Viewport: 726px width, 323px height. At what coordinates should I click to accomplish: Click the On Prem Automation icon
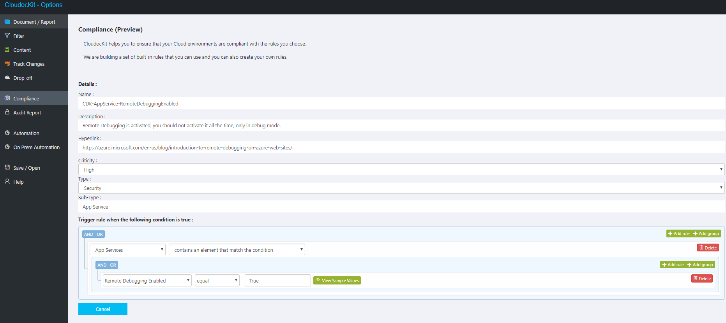click(7, 147)
